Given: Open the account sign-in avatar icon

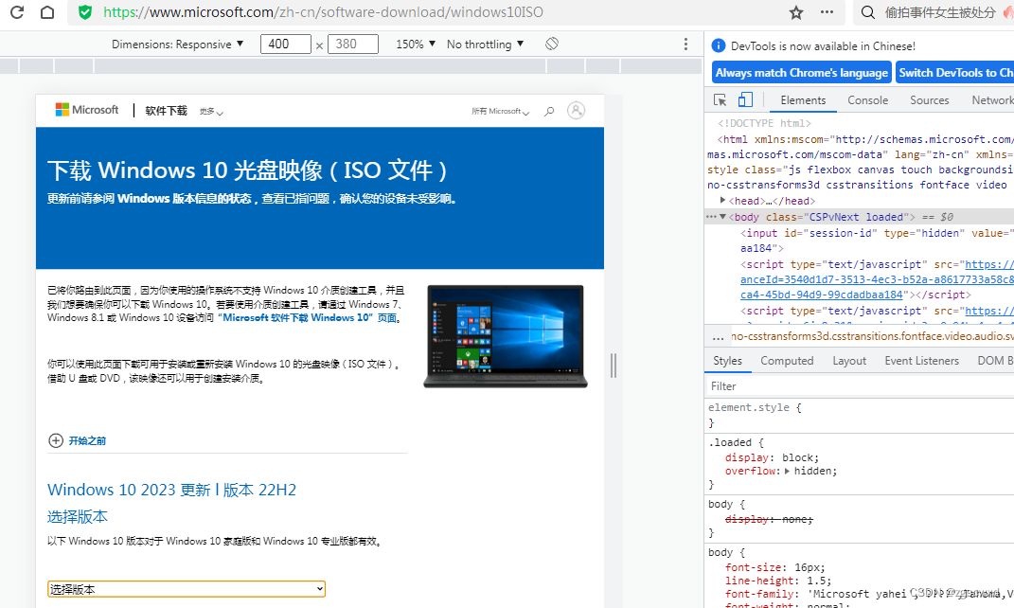Looking at the screenshot, I should click(x=576, y=111).
